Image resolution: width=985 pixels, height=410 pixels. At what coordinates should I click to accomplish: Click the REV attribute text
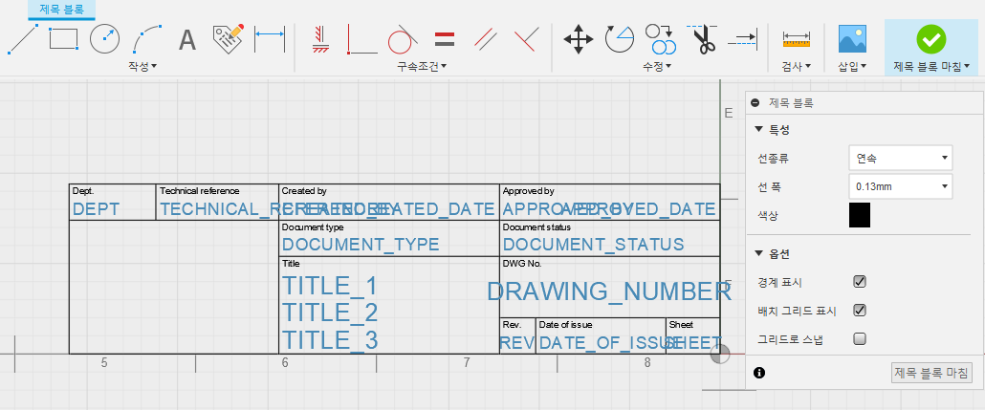[516, 343]
